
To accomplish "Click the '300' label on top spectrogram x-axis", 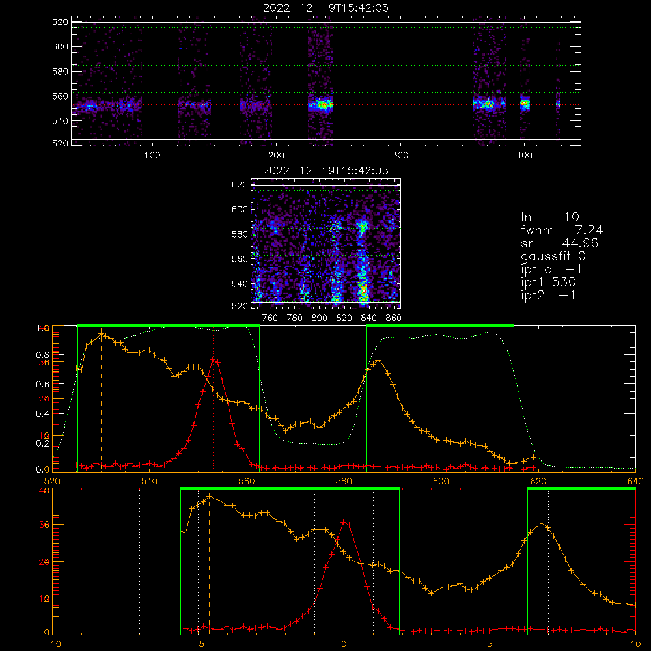I will [400, 156].
